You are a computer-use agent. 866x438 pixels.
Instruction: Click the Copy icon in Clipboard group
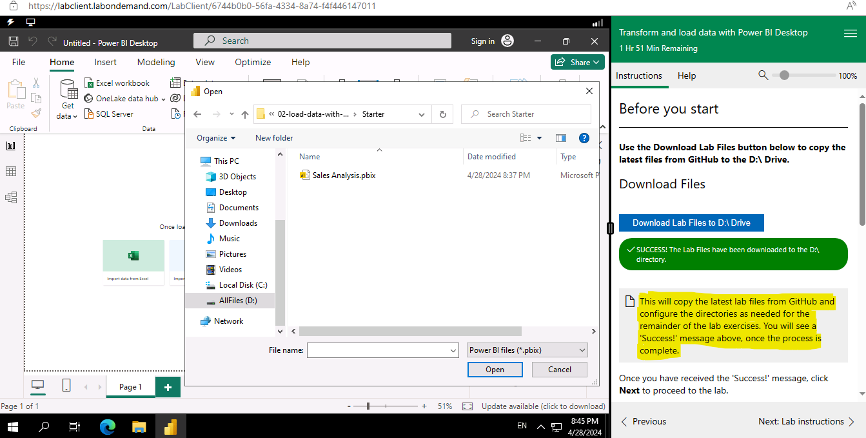(x=36, y=98)
